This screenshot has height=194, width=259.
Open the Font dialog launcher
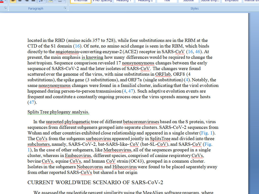5,8
